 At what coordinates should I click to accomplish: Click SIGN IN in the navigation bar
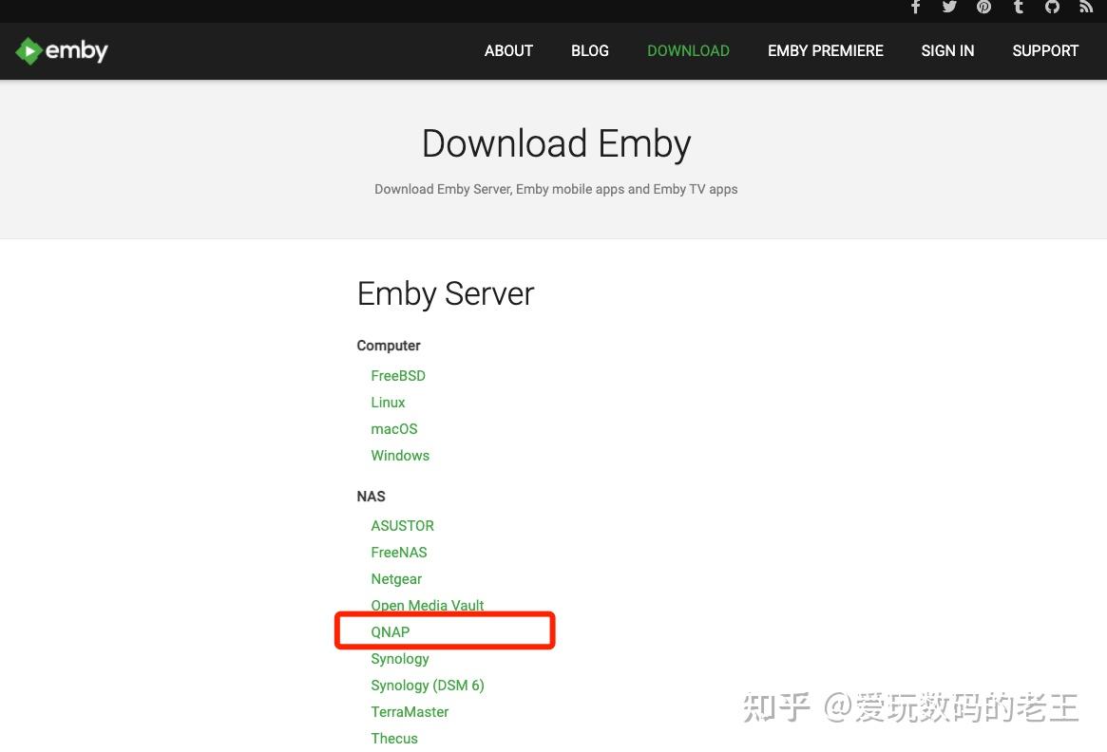coord(947,50)
